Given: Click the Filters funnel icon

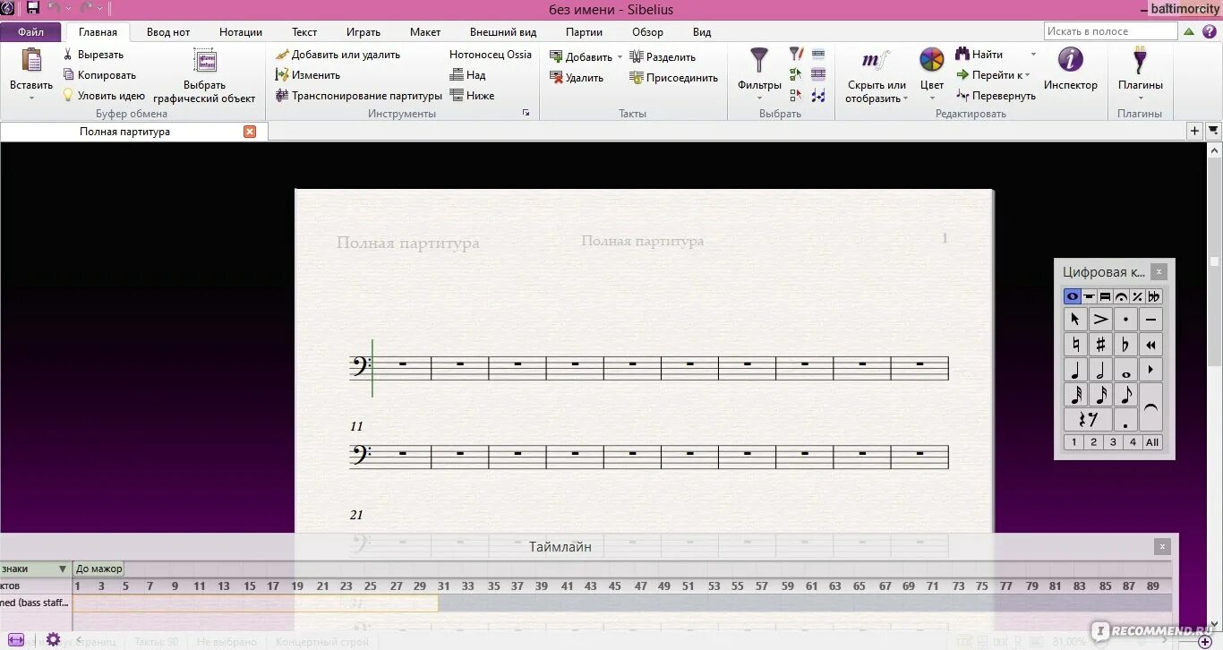Looking at the screenshot, I should [759, 61].
